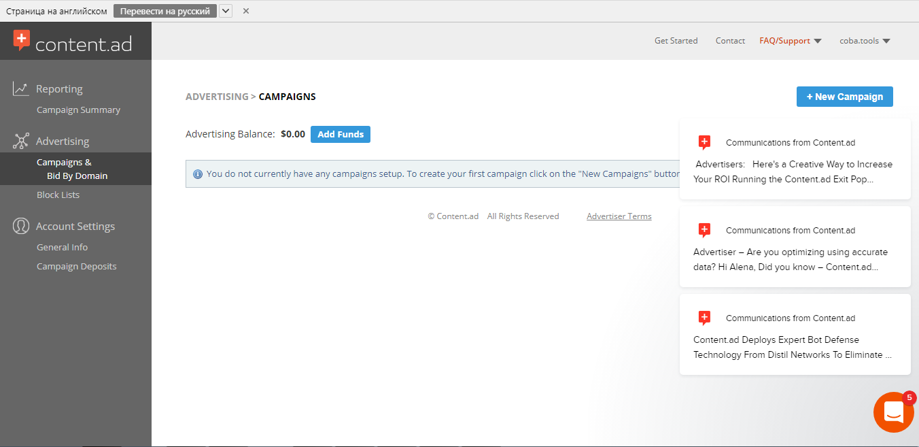The image size is (919, 447).
Task: Click the $0.00 advertising balance value
Action: click(293, 134)
